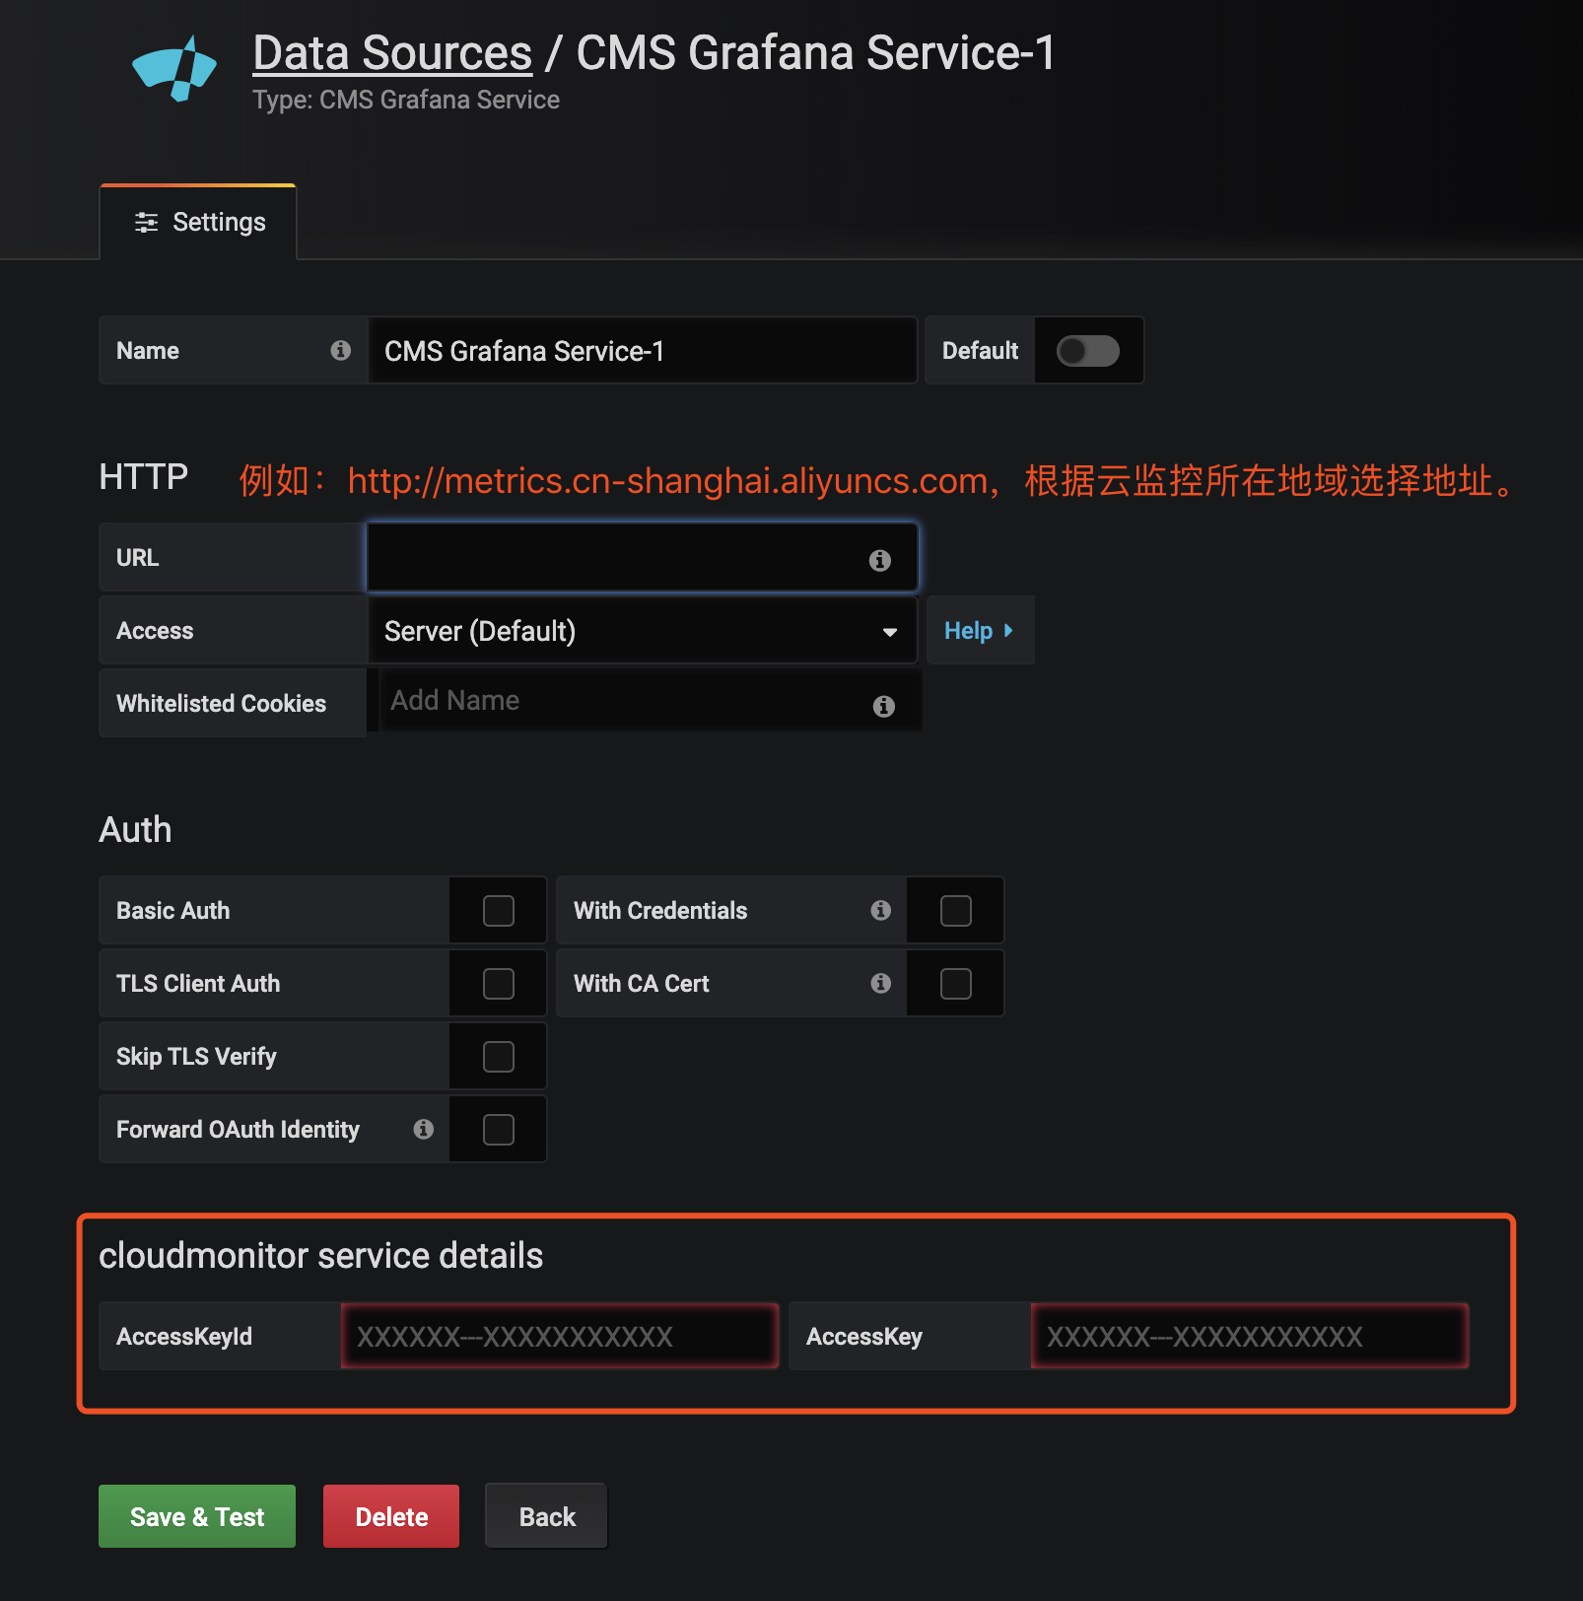Click info icon in Whitelisted Cookies field
The image size is (1583, 1601).
click(884, 706)
